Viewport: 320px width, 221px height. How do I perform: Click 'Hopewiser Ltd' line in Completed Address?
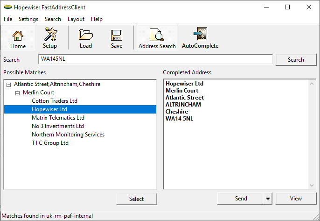click(185, 84)
